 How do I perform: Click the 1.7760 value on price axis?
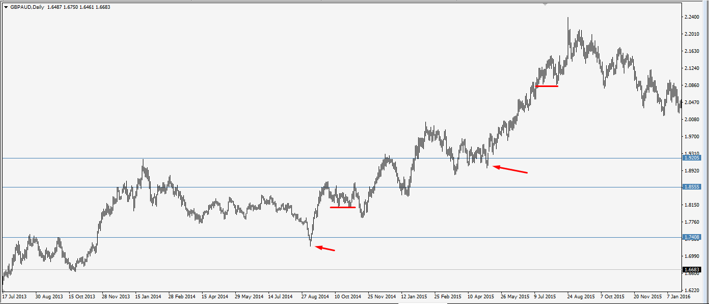[x=691, y=222]
